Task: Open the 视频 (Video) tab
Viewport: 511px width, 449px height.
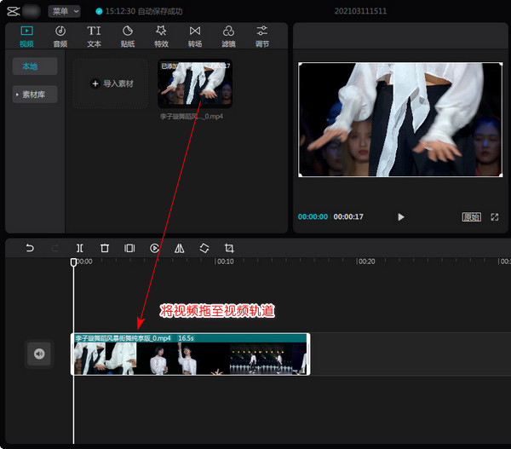Action: point(26,37)
